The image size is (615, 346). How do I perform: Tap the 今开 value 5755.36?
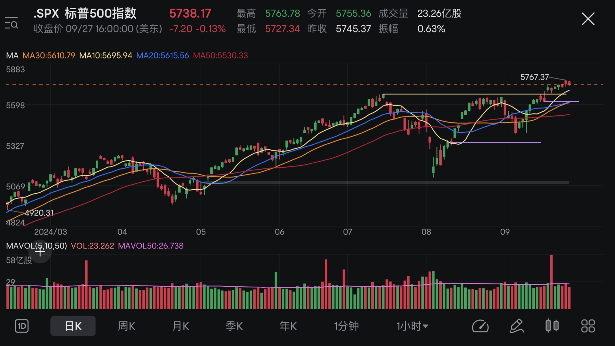[354, 13]
